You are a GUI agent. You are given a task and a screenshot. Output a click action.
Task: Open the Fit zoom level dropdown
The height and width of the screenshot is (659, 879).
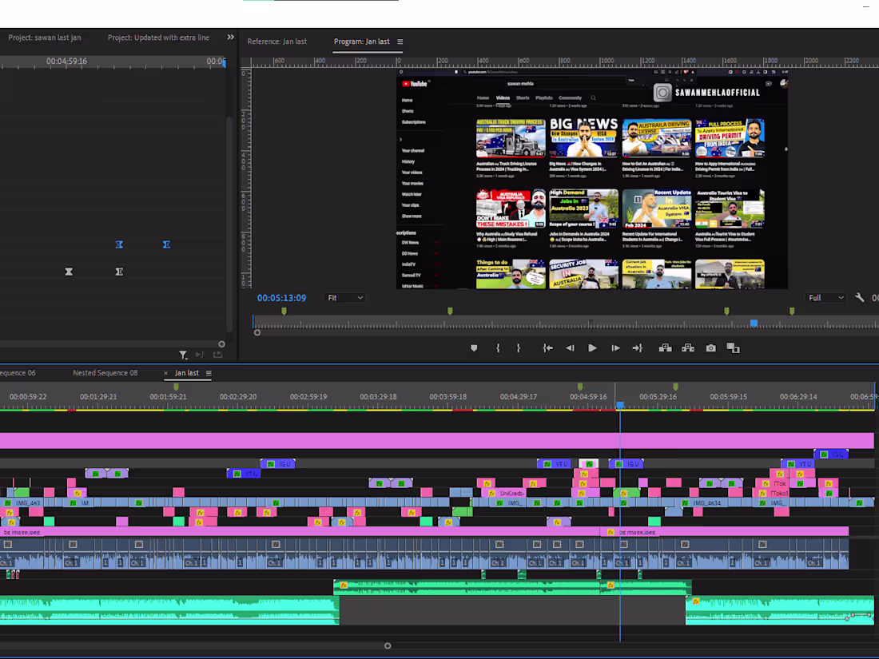(x=345, y=297)
